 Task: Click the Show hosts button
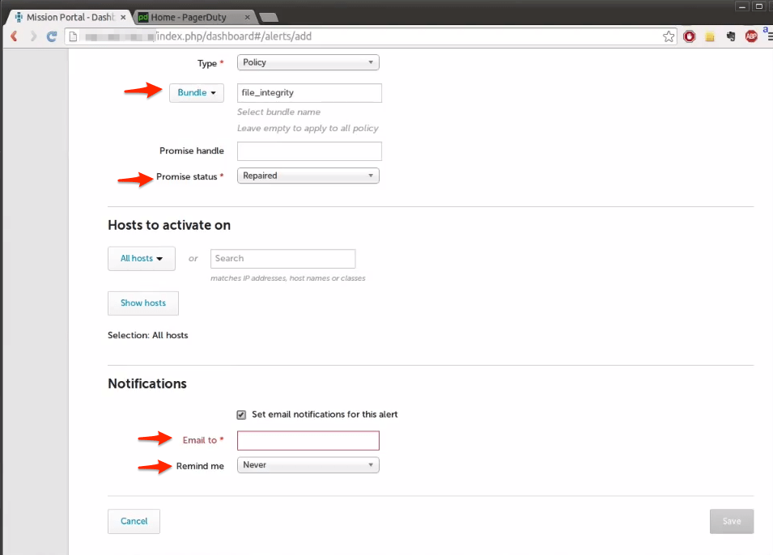point(142,303)
